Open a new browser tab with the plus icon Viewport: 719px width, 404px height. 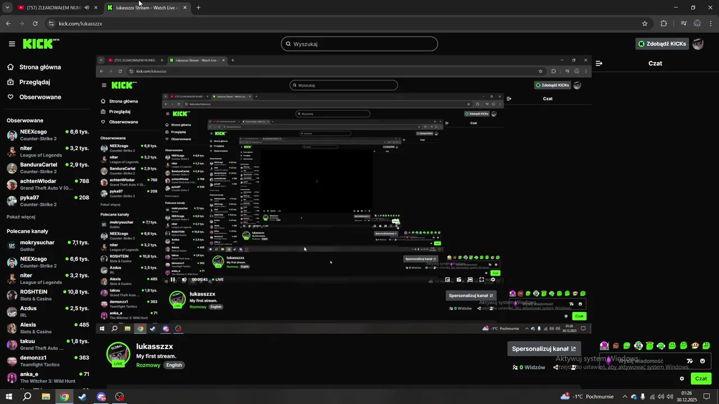(x=198, y=8)
